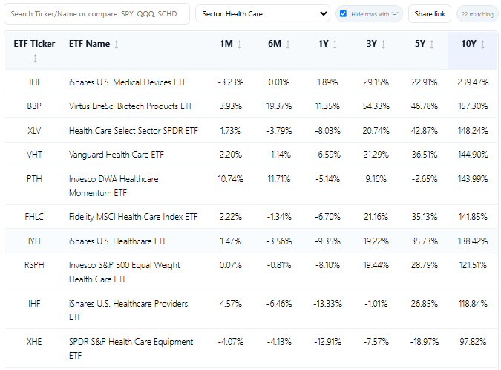Image resolution: width=501 pixels, height=370 pixels.
Task: Click the 22 matching badge
Action: point(477,14)
